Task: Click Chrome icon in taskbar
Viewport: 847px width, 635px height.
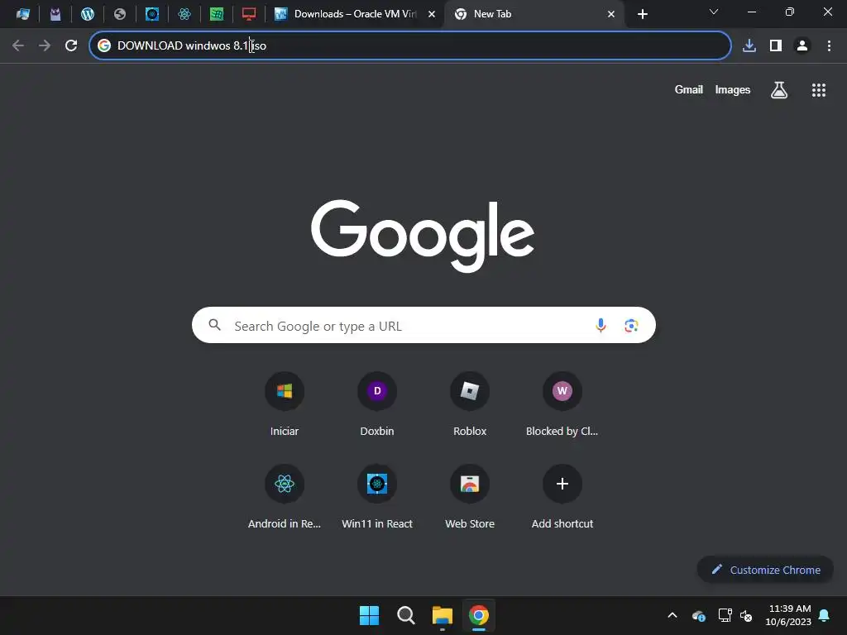Action: (x=479, y=615)
